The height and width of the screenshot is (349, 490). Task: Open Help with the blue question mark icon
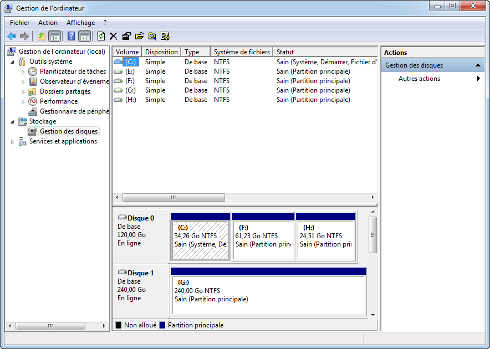[x=72, y=36]
